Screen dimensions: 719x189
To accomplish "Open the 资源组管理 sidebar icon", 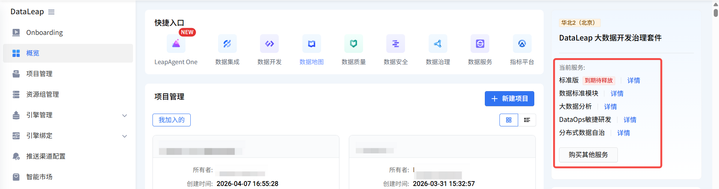I will 16,94.
